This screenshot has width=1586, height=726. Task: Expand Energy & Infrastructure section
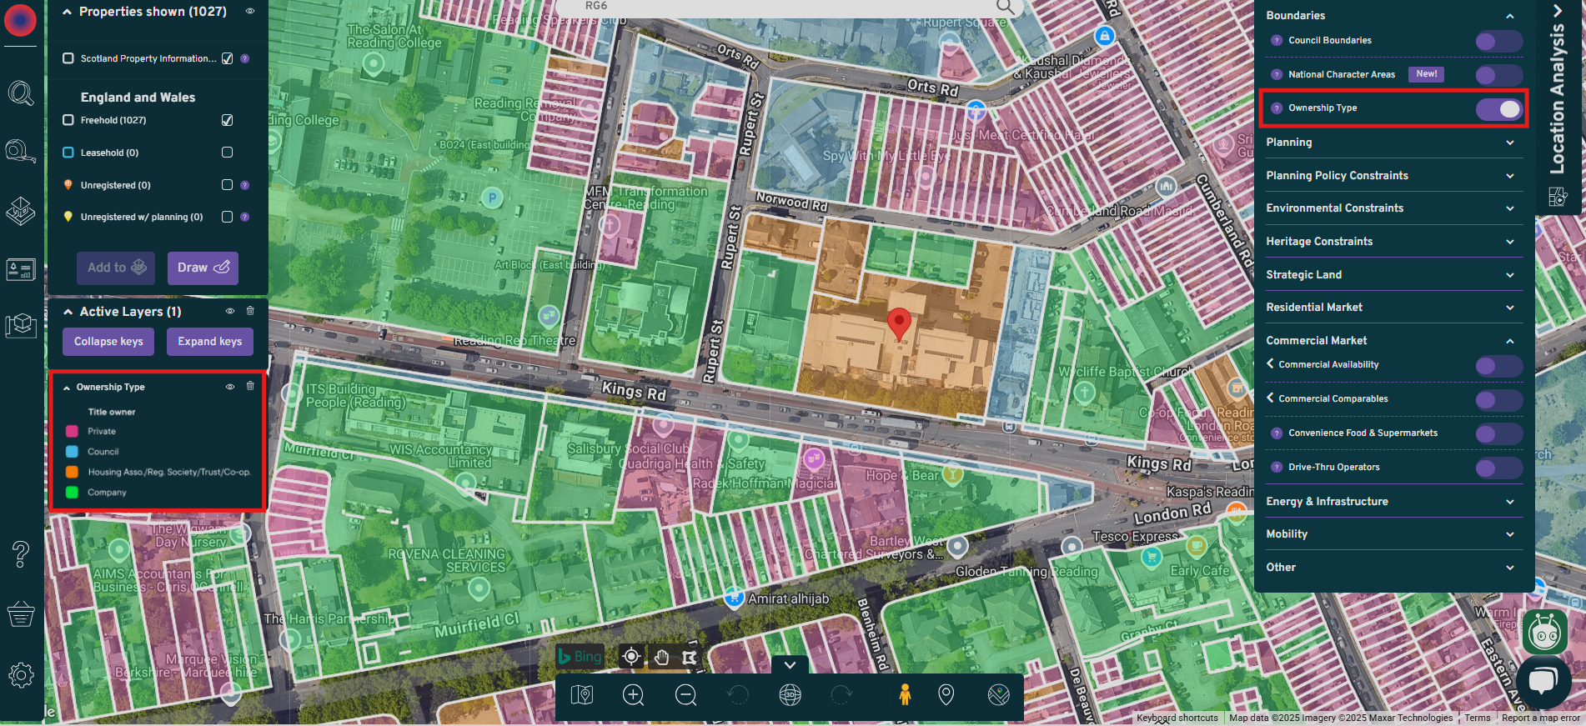[1510, 502]
